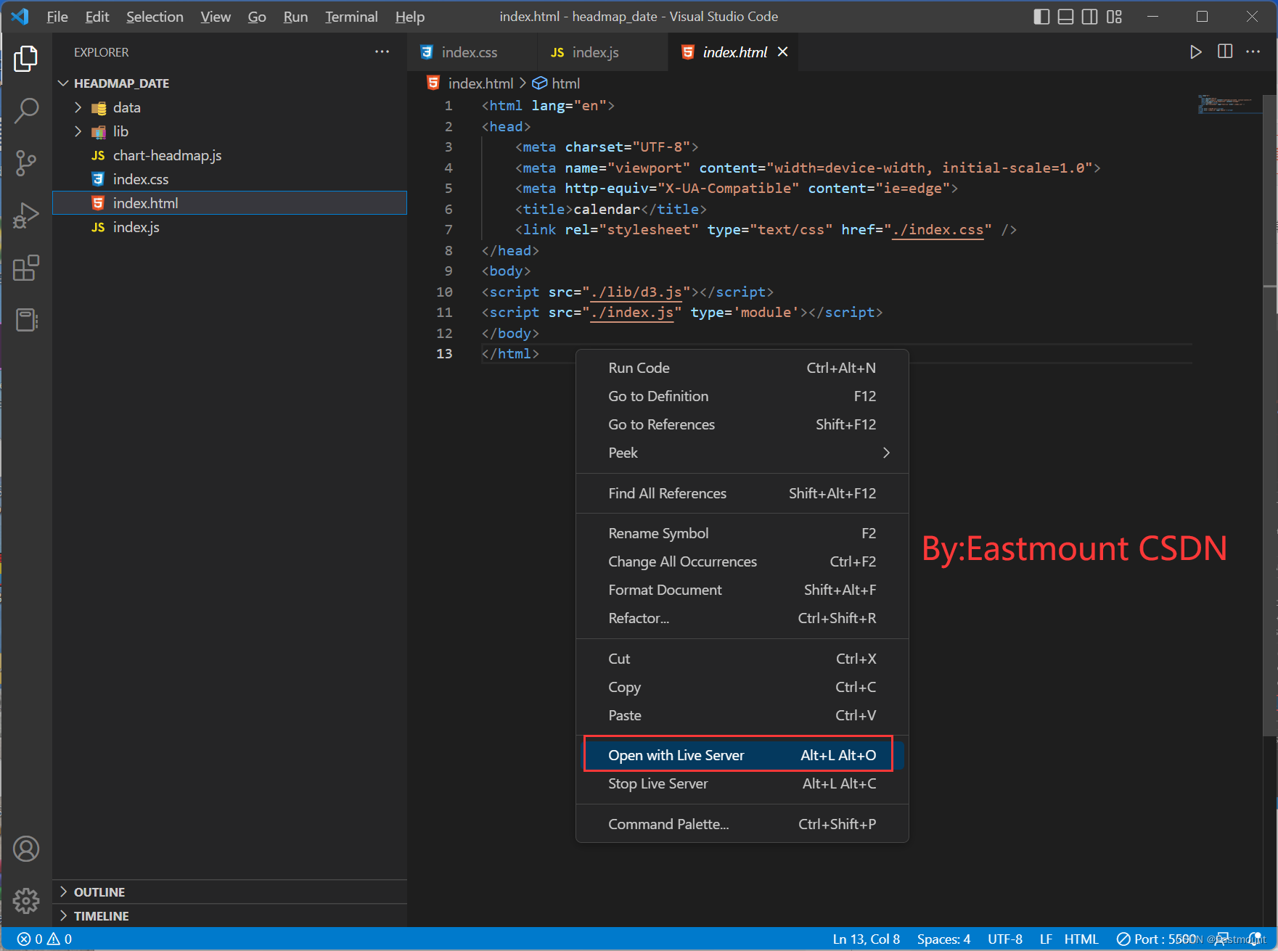This screenshot has width=1278, height=951.
Task: Open the Edit menu
Action: (x=97, y=17)
